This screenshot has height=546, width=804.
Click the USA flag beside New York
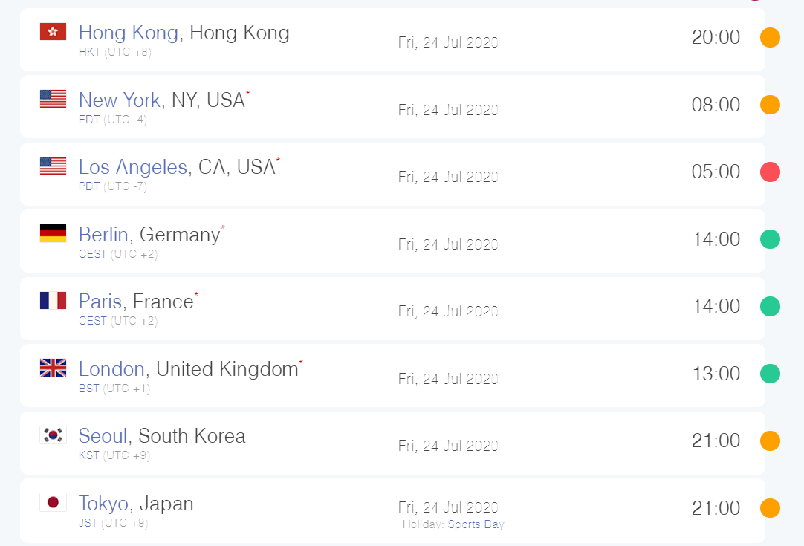53,99
